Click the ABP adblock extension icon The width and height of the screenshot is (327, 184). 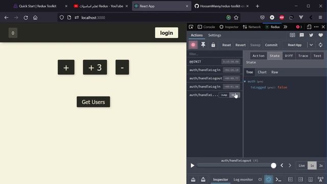(x=282, y=18)
